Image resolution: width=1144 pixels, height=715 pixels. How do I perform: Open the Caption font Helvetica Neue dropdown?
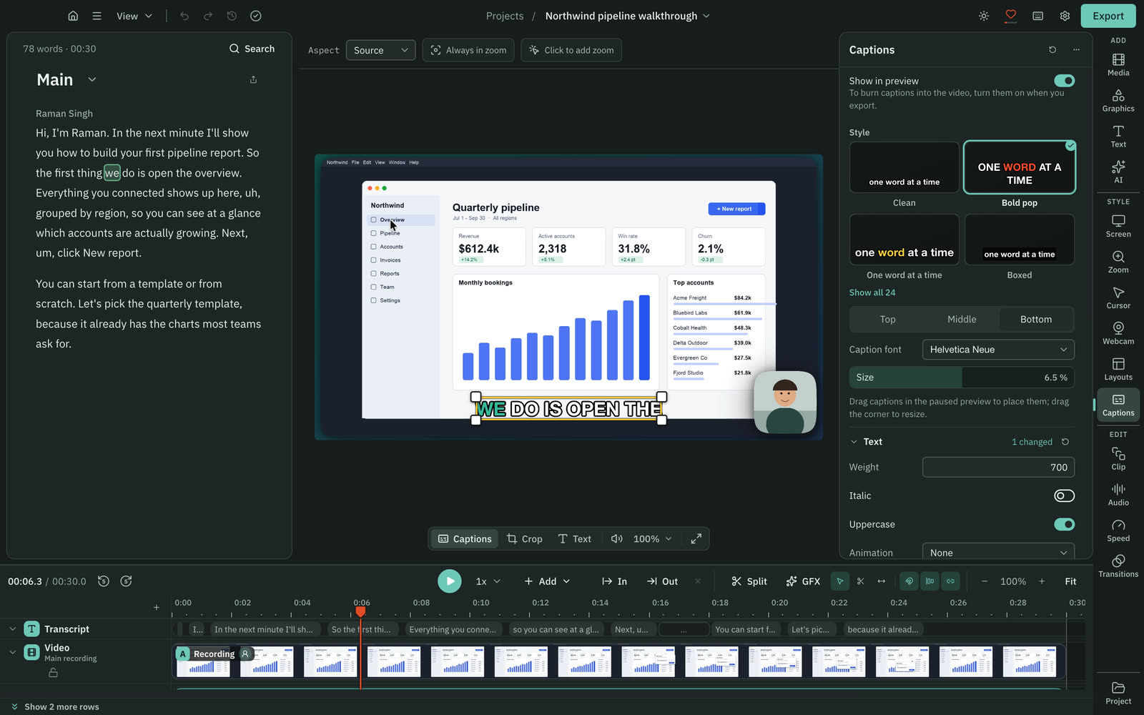(998, 350)
